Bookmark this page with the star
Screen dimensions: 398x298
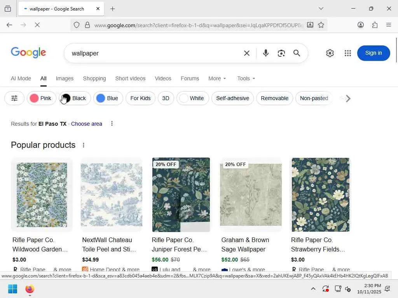(321, 25)
